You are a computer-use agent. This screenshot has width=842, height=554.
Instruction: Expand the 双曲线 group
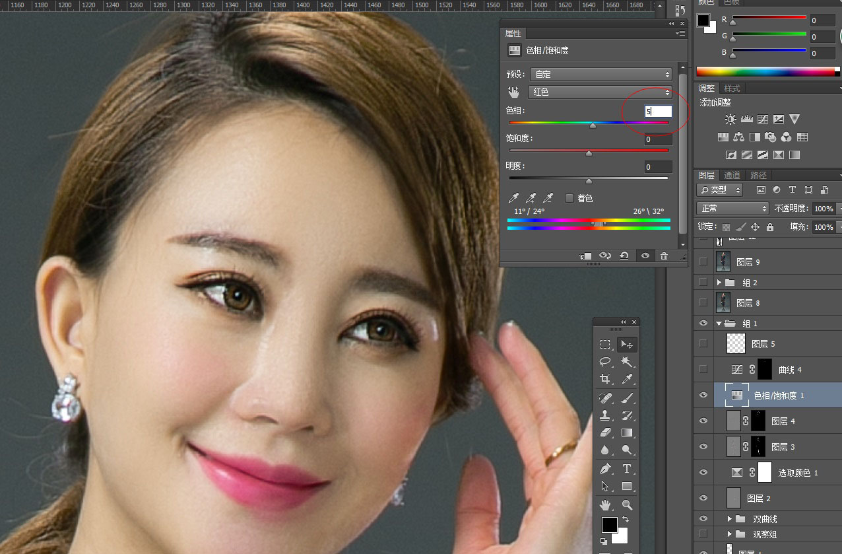click(x=730, y=519)
